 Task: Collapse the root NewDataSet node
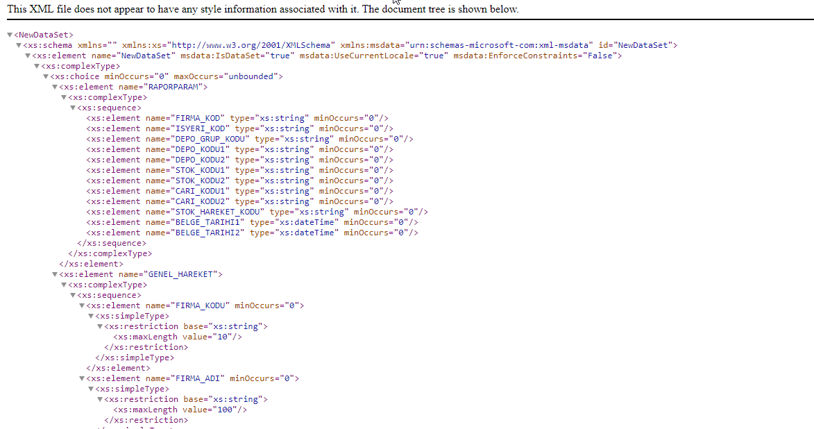(x=9, y=35)
